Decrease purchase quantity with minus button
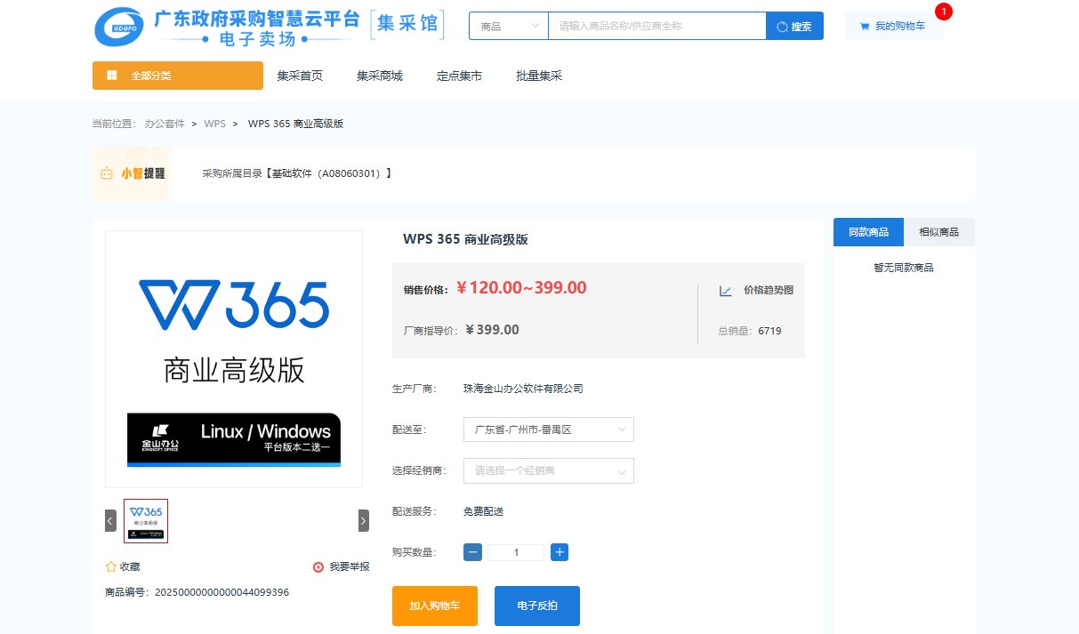Screen dimensions: 1079x634 tap(472, 552)
